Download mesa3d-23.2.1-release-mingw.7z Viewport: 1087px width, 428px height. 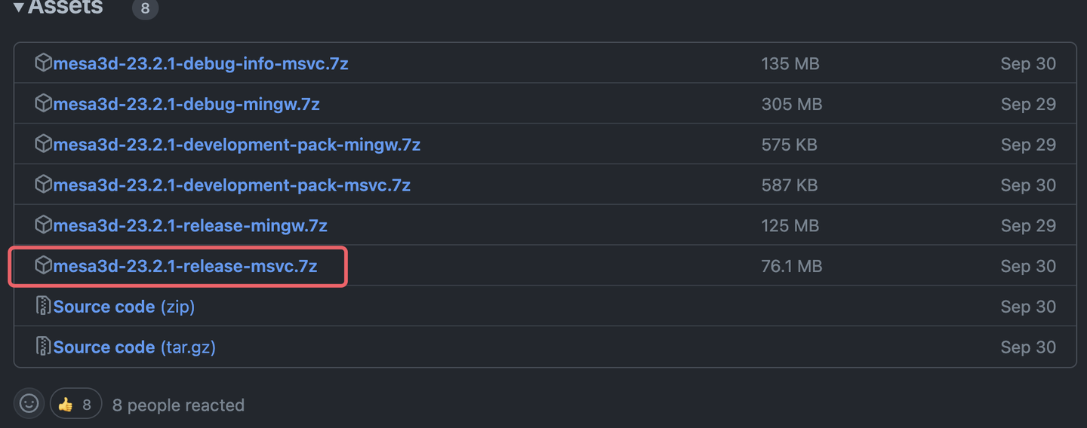[x=189, y=225]
